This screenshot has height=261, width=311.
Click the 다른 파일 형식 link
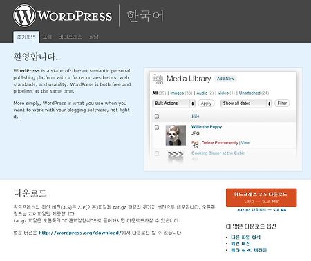[x=245, y=237]
